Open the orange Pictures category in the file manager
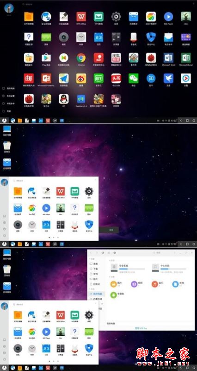This screenshot has height=371, width=197. 113,284
